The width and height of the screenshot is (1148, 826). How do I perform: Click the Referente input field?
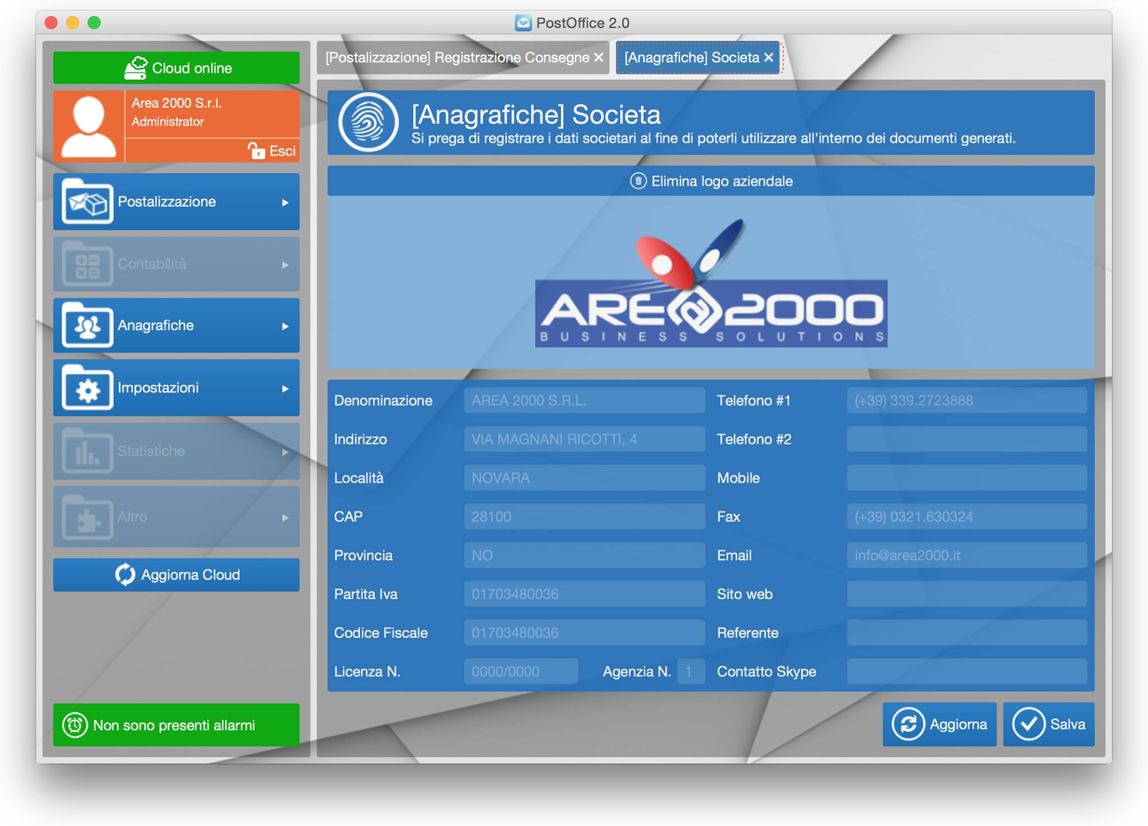click(x=967, y=633)
